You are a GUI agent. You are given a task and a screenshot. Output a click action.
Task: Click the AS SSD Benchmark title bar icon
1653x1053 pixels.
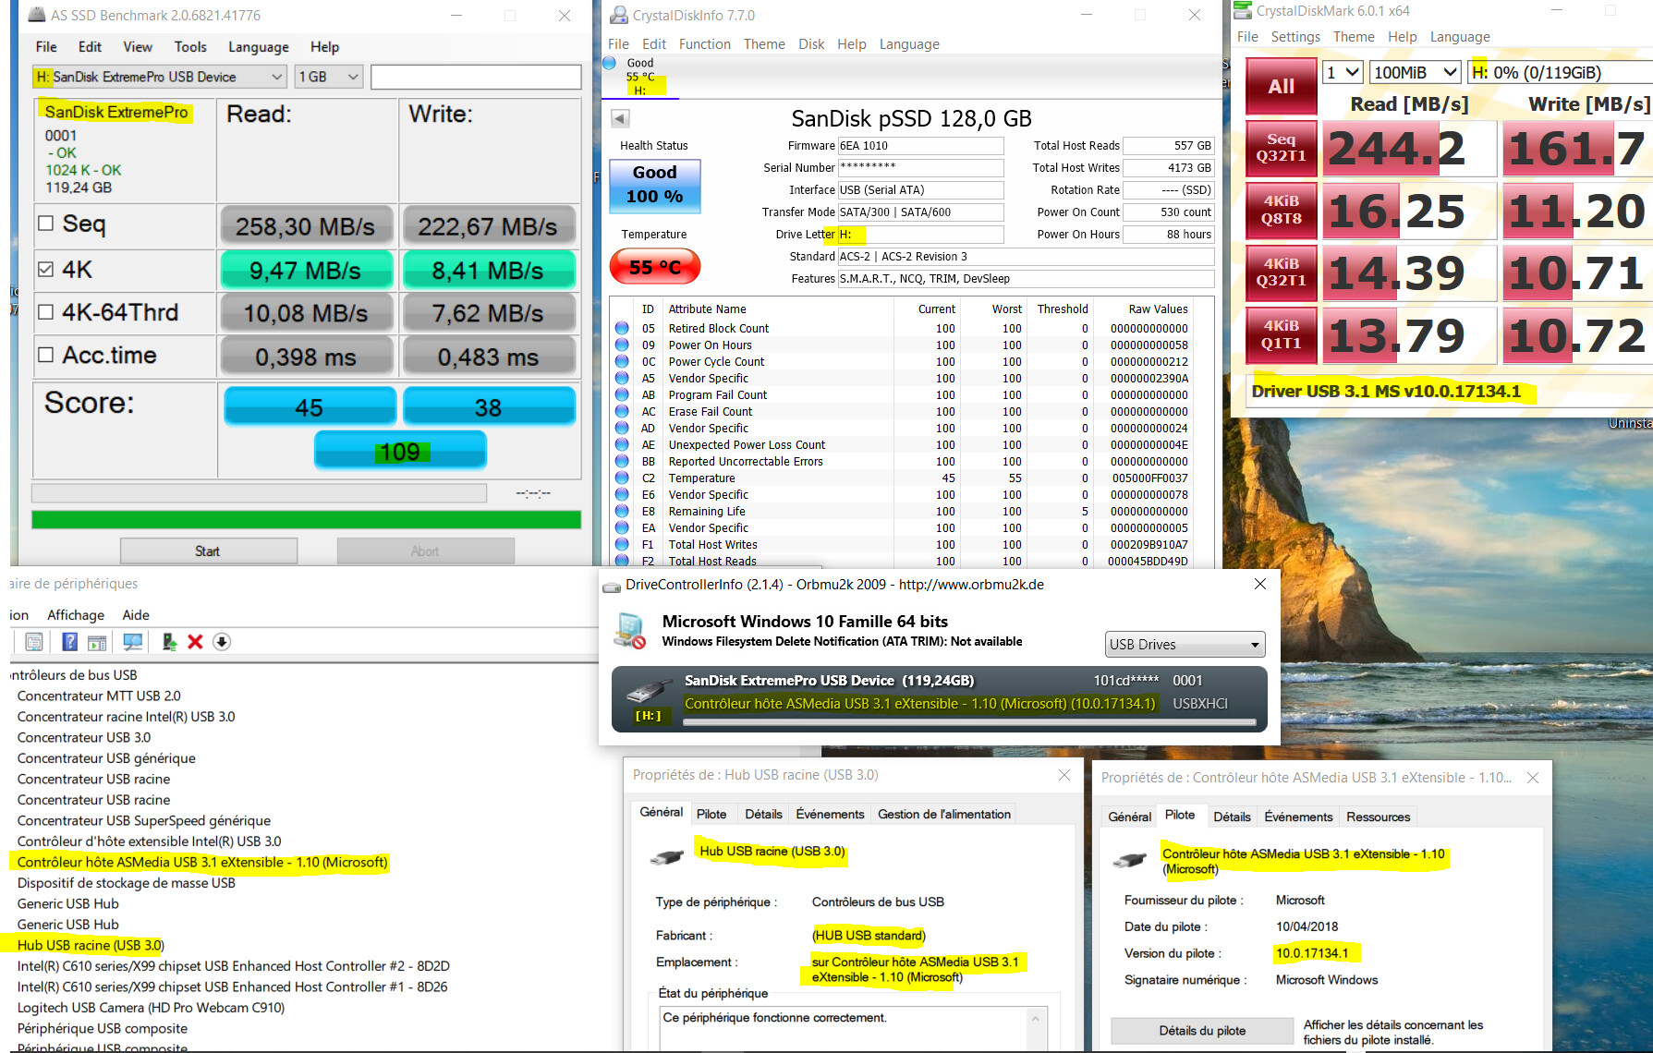click(x=36, y=15)
